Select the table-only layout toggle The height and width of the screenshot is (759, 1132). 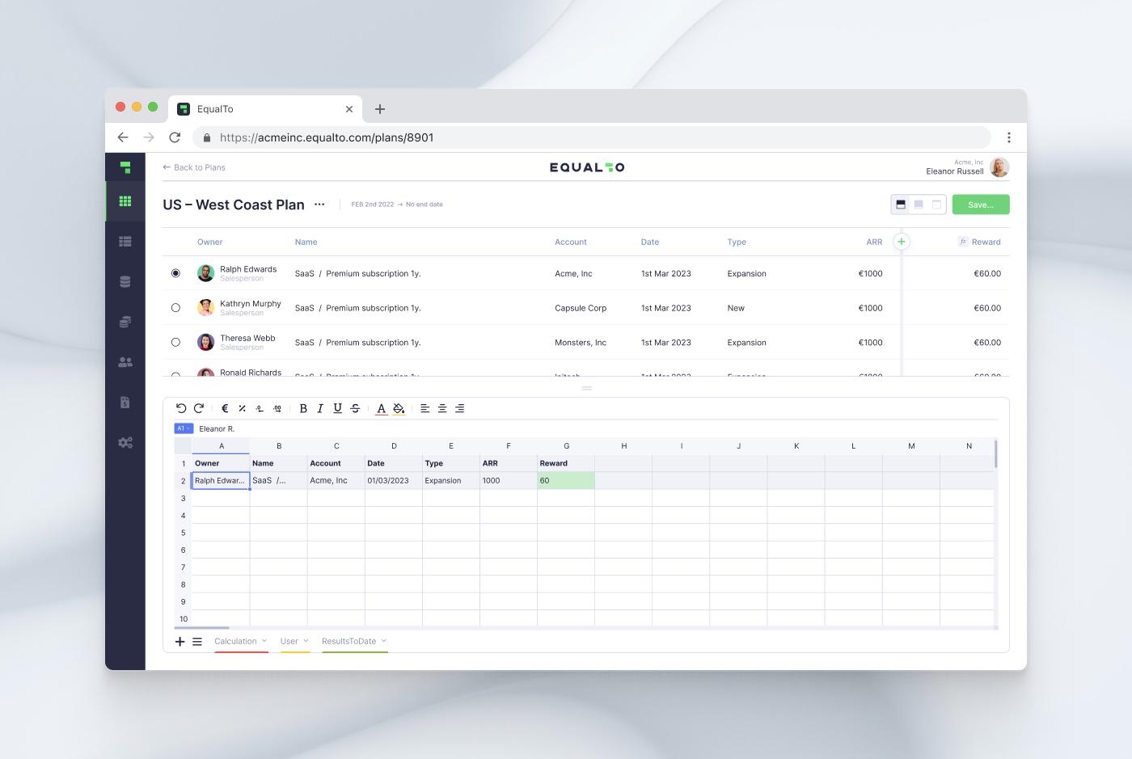tap(919, 205)
